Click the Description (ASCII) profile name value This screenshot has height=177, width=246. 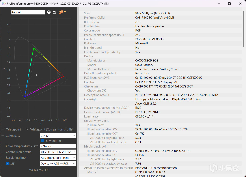coord(177,95)
